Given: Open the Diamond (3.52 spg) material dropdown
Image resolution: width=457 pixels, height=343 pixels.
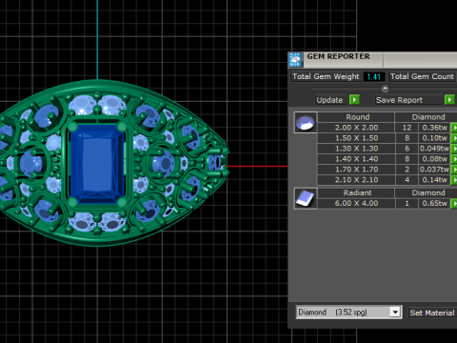Looking at the screenshot, I should click(x=349, y=313).
